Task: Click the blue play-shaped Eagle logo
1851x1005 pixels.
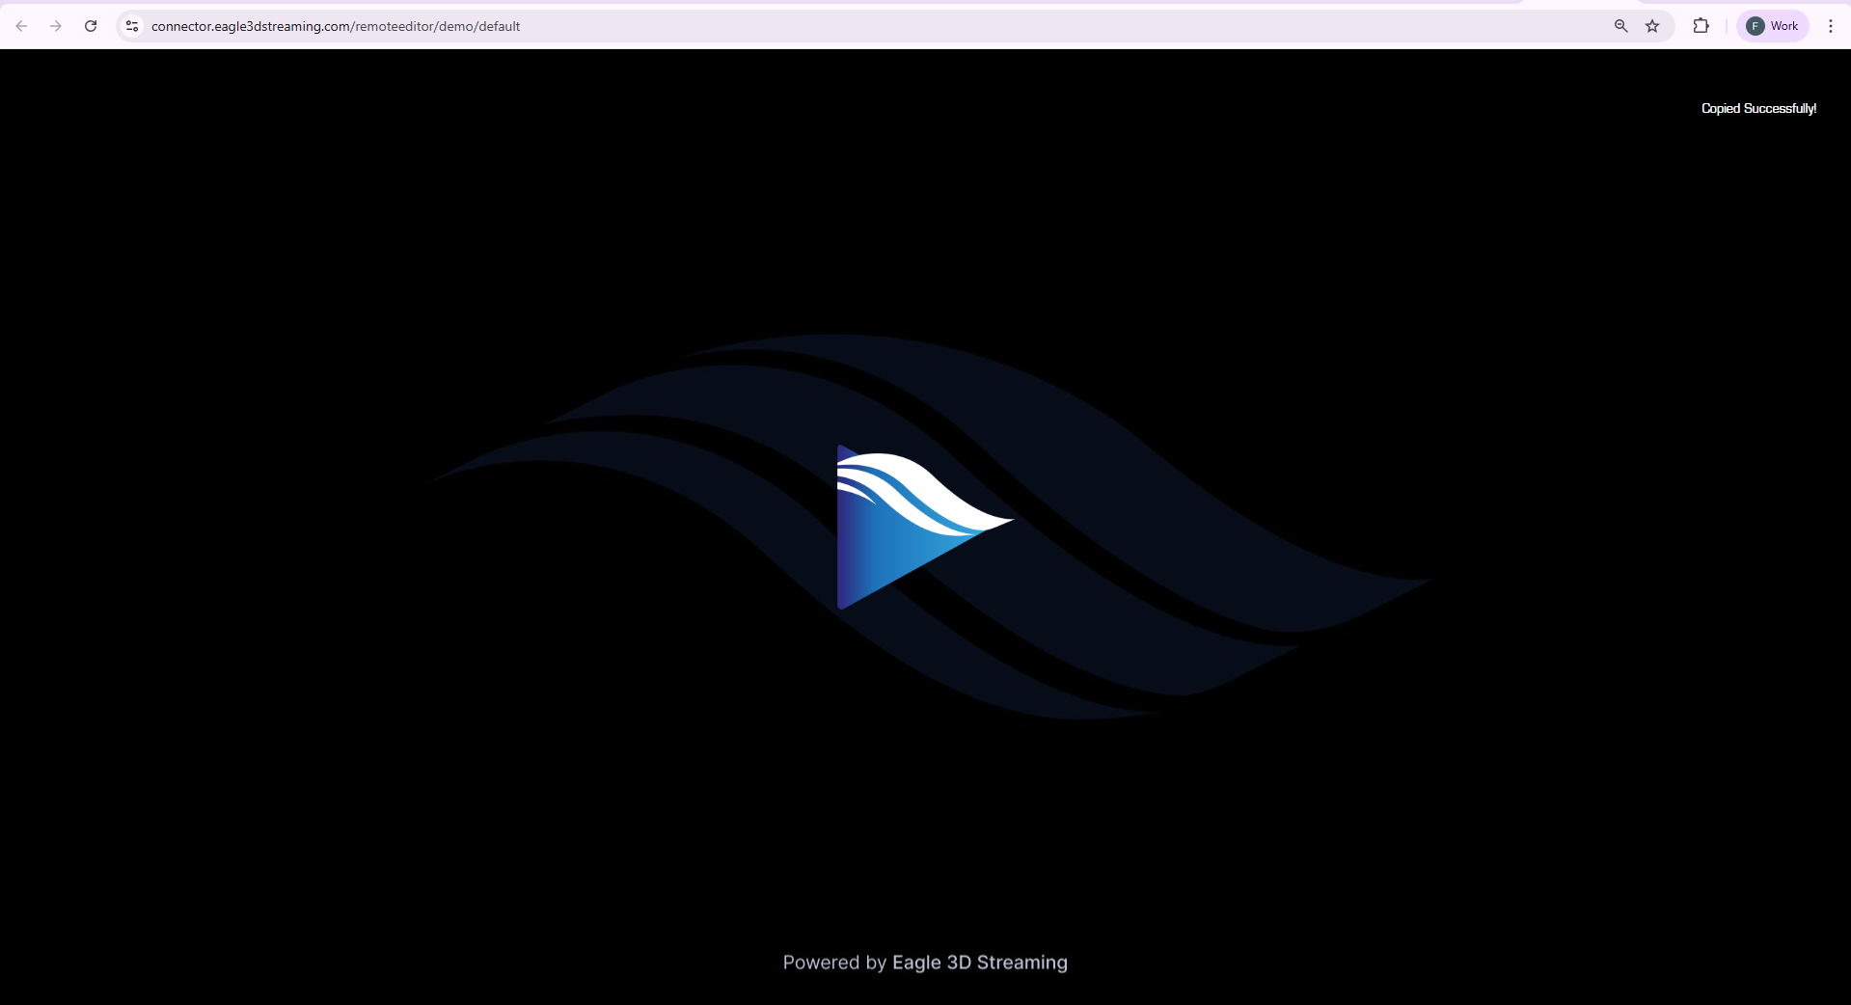Action: click(x=887, y=559)
